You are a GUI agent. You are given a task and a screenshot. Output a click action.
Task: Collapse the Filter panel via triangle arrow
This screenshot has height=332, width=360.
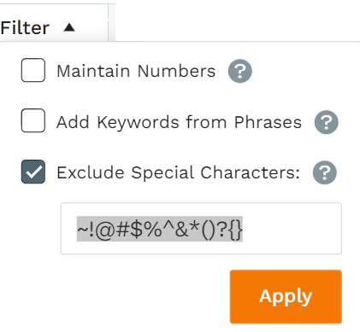click(x=69, y=27)
